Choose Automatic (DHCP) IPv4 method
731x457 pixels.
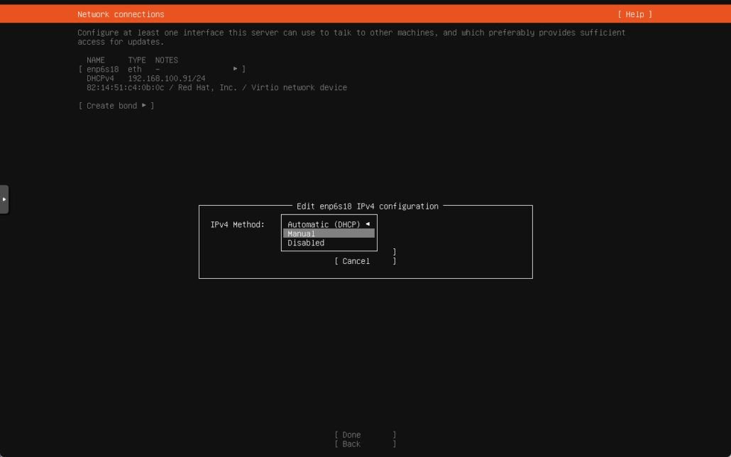[x=324, y=224]
